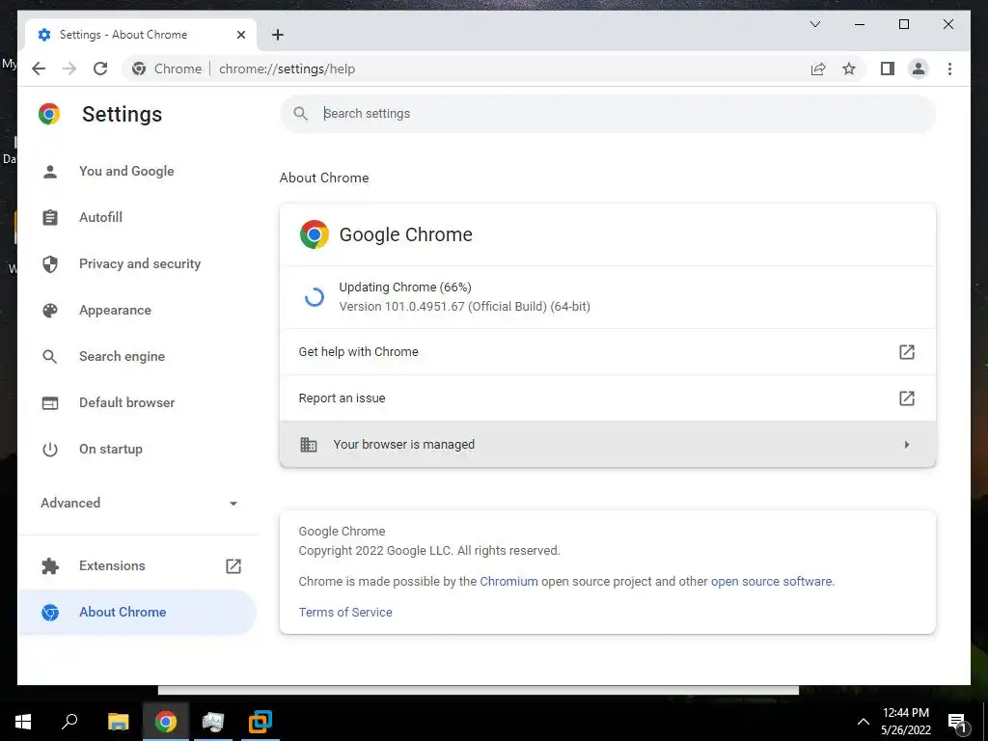
Task: Open the side panel icon
Action: pyautogui.click(x=888, y=69)
